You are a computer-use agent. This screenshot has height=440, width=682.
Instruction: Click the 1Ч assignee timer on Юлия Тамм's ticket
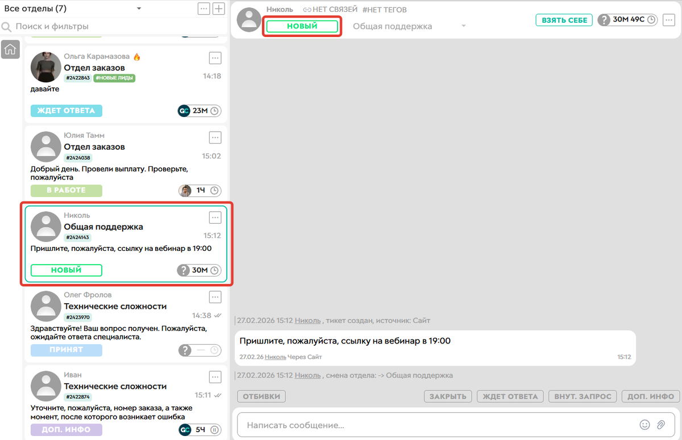click(x=199, y=191)
